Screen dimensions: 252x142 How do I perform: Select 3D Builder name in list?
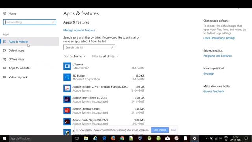tap(79, 75)
